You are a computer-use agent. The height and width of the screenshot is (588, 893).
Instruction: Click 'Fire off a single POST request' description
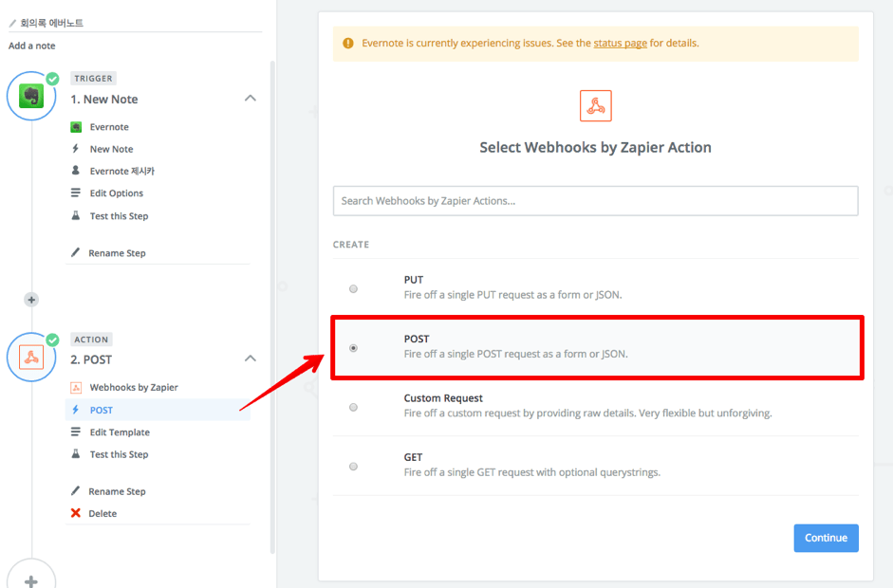tap(516, 354)
